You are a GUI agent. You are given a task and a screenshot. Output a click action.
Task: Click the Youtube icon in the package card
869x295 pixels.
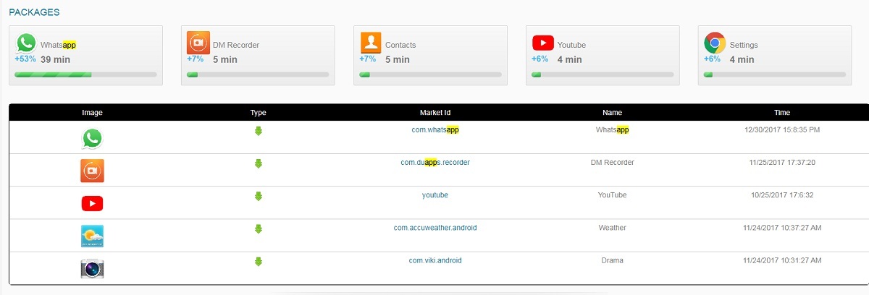point(543,43)
